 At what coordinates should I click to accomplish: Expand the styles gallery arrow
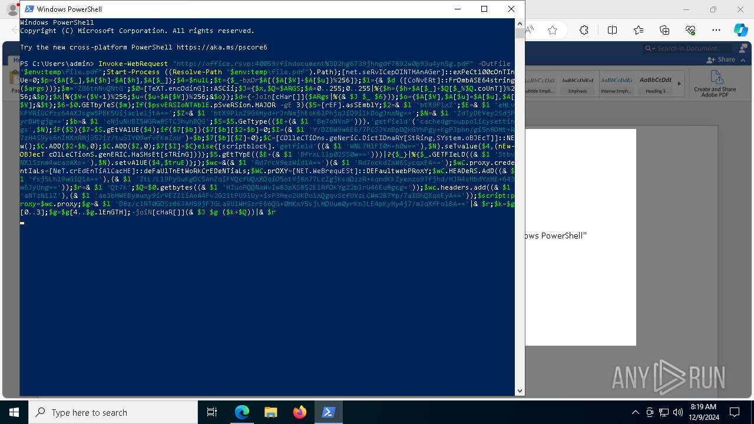click(x=679, y=84)
